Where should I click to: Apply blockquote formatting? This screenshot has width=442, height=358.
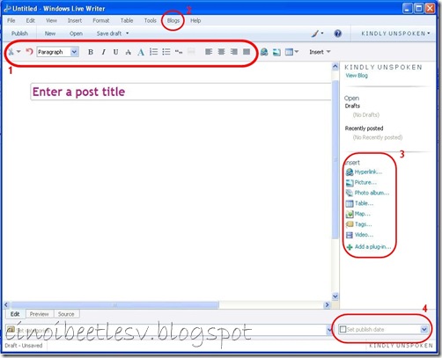click(x=179, y=52)
